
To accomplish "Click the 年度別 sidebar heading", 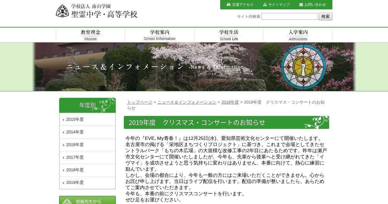I will point(87,105).
